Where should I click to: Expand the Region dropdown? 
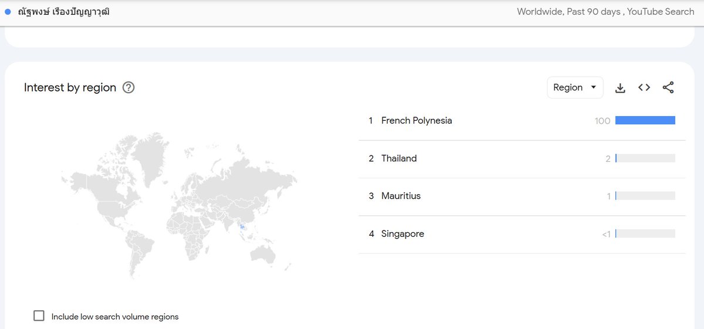pos(575,87)
